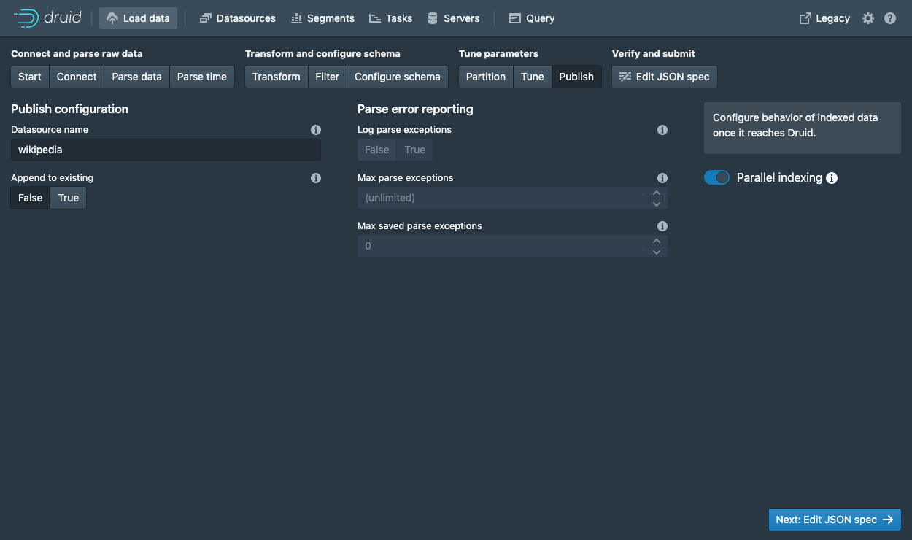Viewport: 912px width, 540px height.
Task: Open the Configure schema step
Action: coord(398,77)
